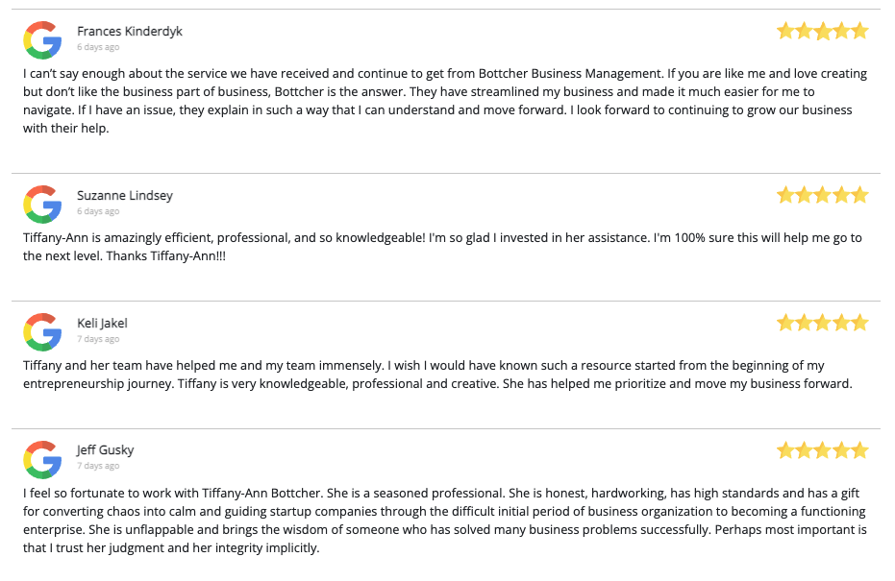
Task: Click five-star rating on Keli Jakel review
Action: click(823, 323)
